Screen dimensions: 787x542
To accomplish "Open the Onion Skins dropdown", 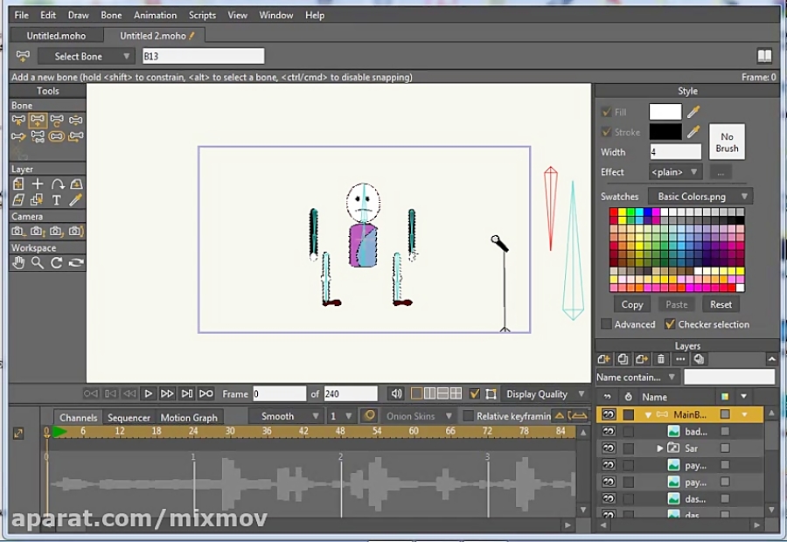I will pos(419,416).
